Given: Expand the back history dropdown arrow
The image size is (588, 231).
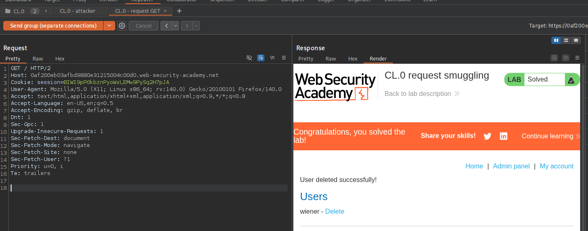Looking at the screenshot, I should [x=176, y=26].
